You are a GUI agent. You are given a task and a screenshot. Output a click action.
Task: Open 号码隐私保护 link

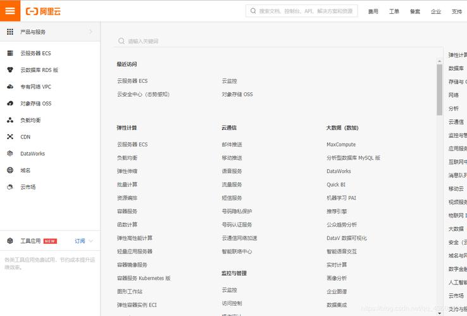pos(237,211)
